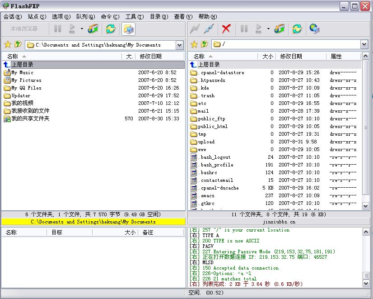Viewport: 373px width, 299px height.
Task: Sort queue by 目标 column
Action: 70,233
